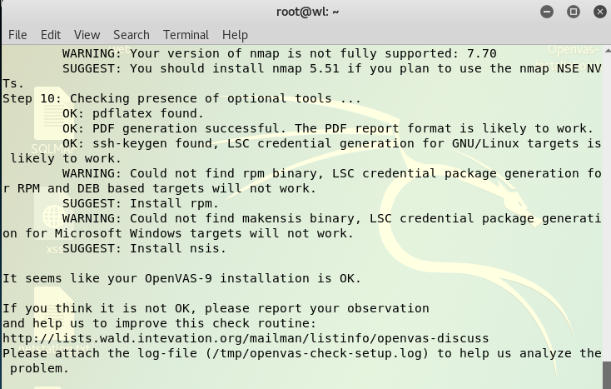
Task: Open the File menu
Action: (17, 34)
